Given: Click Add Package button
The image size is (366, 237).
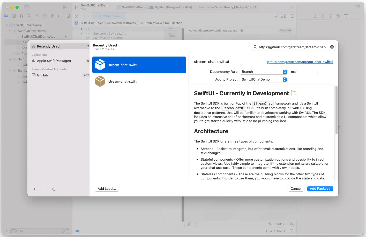Looking at the screenshot, I should click(x=320, y=189).
